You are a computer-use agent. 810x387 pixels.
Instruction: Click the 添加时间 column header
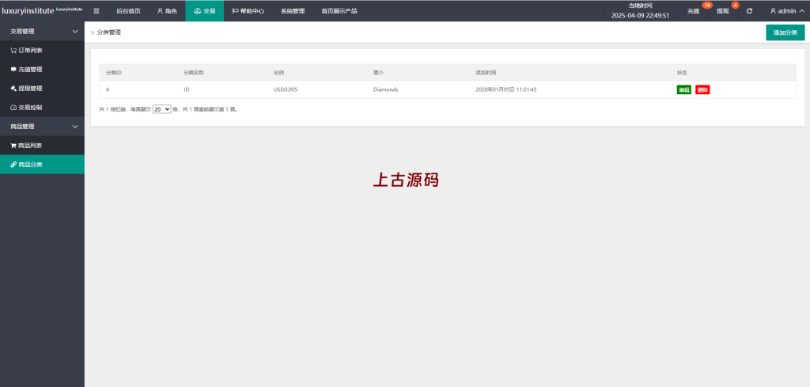pos(486,72)
